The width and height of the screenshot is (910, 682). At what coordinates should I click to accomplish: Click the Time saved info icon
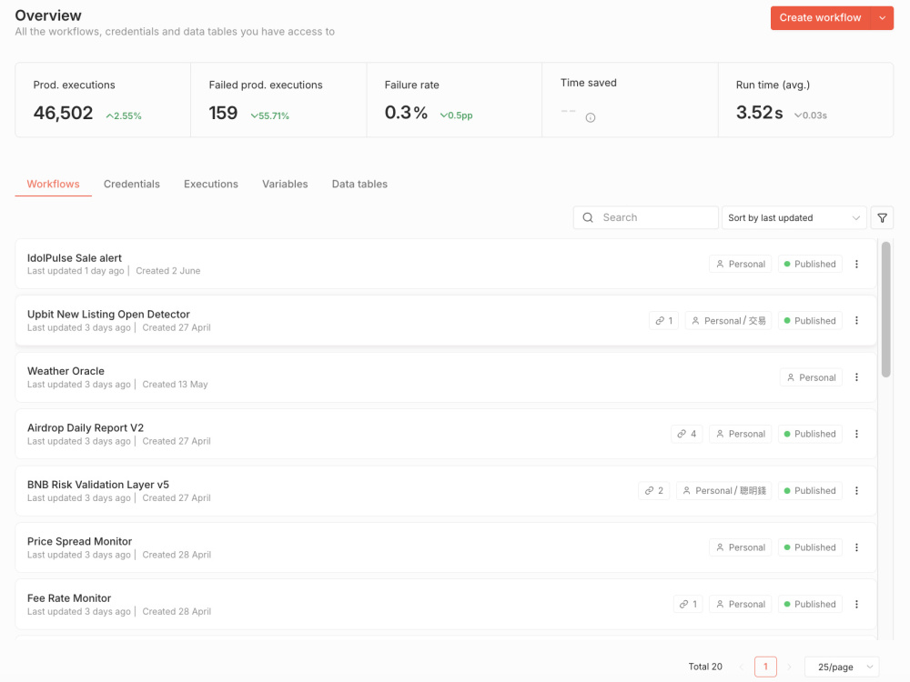(591, 117)
